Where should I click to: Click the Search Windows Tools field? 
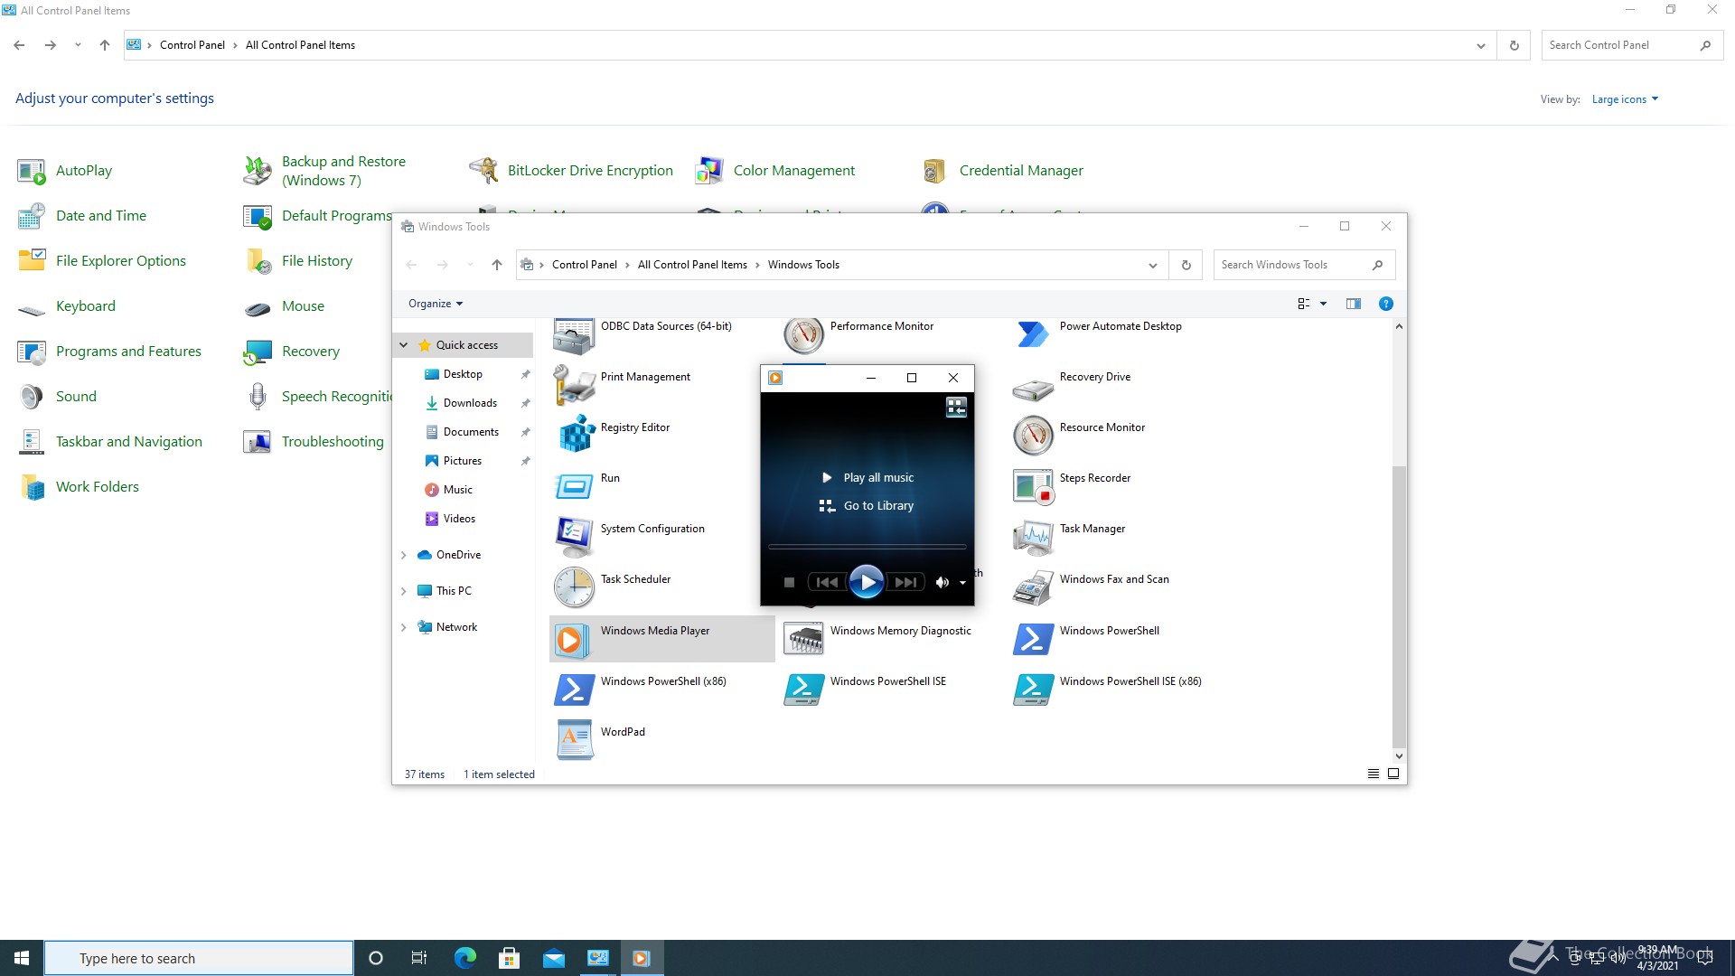coord(1304,265)
